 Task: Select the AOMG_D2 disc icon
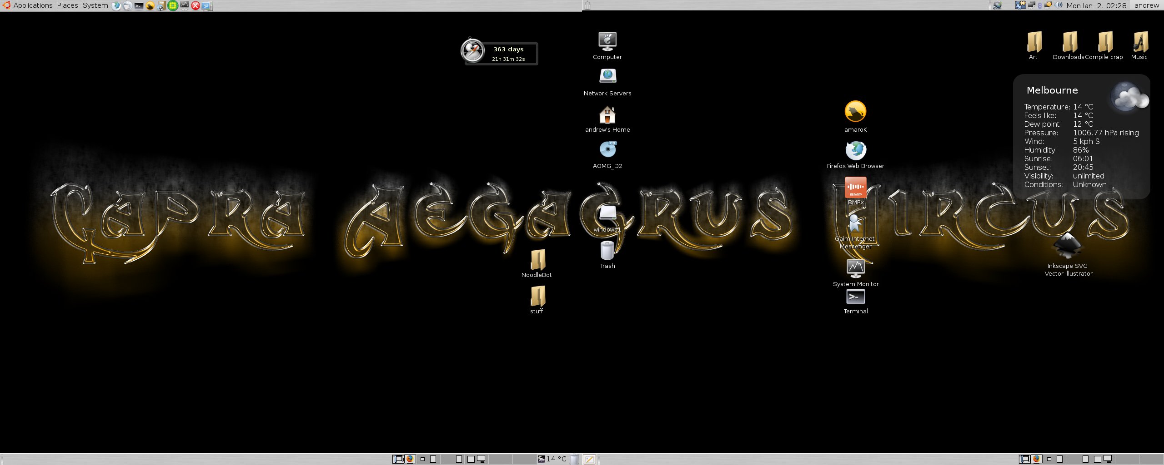pos(607,155)
